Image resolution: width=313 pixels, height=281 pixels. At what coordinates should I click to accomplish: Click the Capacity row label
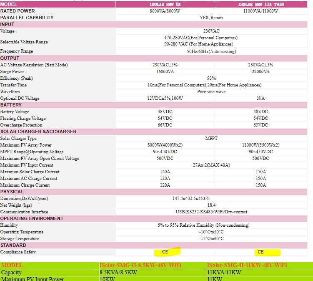(x=11, y=272)
